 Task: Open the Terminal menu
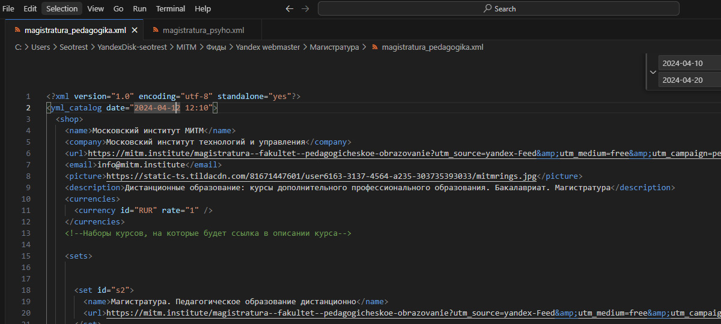171,8
